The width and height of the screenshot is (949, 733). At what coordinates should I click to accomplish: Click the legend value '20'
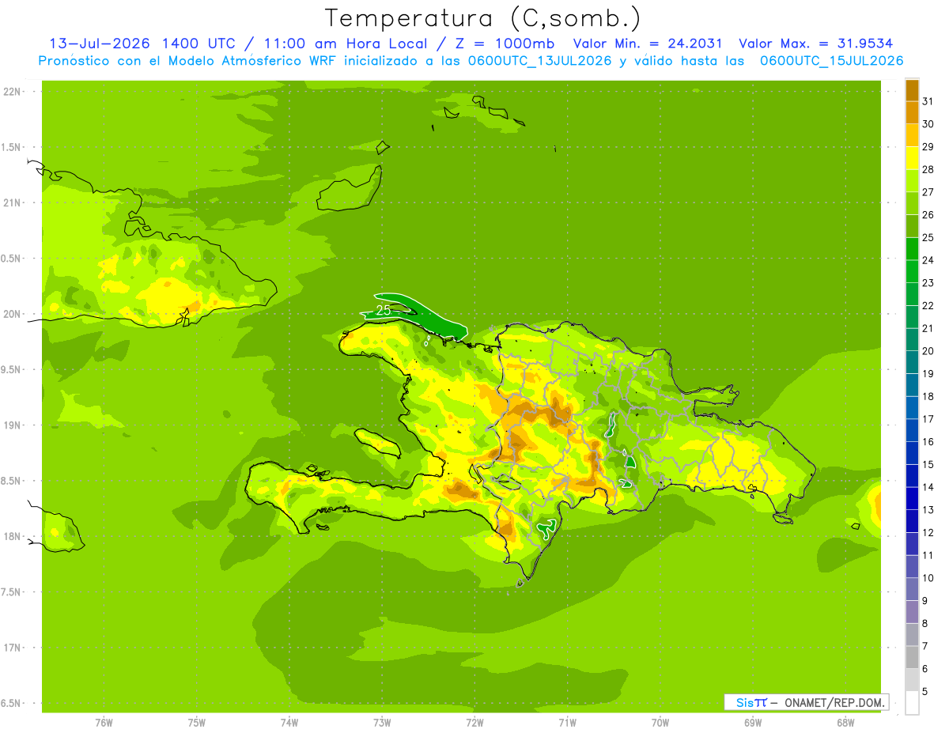click(928, 351)
